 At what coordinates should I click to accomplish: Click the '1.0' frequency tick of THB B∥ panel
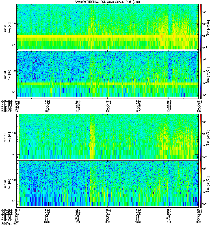point(14,71)
